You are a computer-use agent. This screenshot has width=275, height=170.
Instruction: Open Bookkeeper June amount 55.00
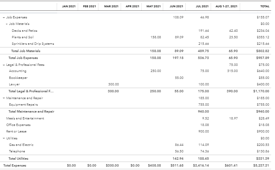[179, 78]
